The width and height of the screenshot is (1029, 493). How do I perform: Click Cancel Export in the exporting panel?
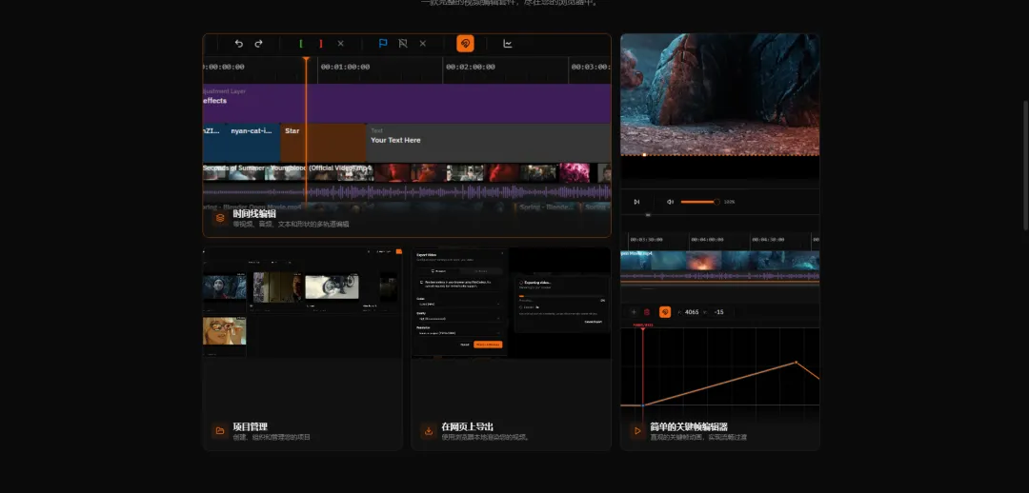coord(595,322)
